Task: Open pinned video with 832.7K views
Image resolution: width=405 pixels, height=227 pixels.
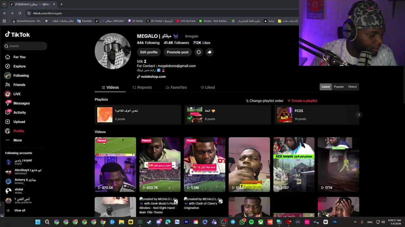Action: [x=160, y=164]
